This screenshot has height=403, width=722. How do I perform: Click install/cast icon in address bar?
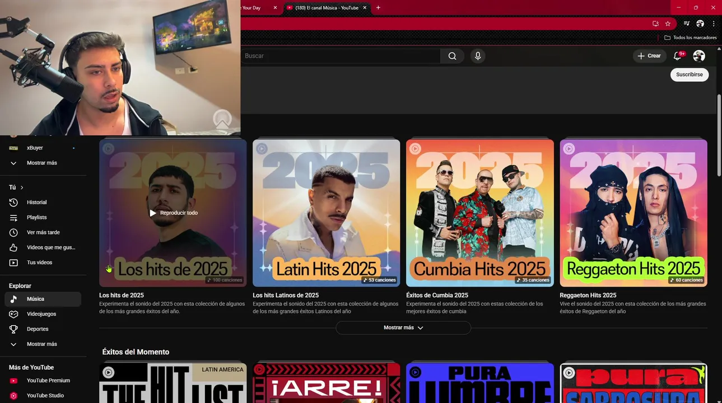[x=655, y=24]
